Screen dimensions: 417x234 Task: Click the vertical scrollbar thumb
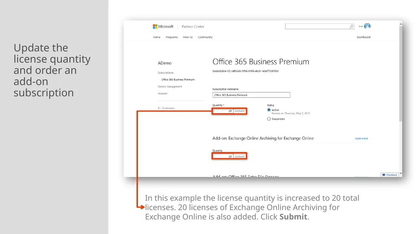point(401,74)
